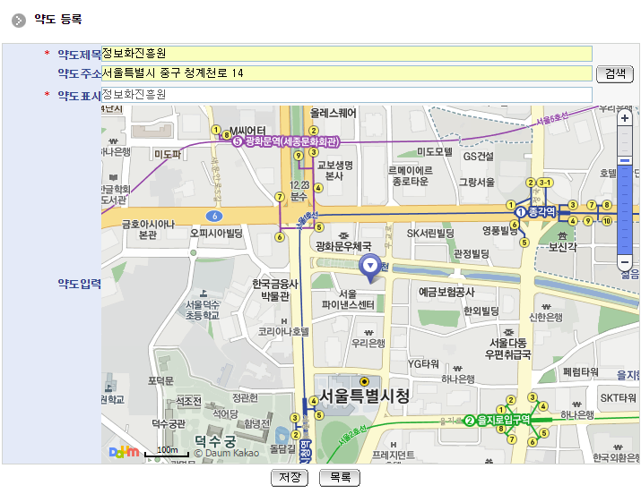Image resolution: width=641 pixels, height=494 pixels.
Task: Click the route 6 road badge
Action: click(x=213, y=216)
